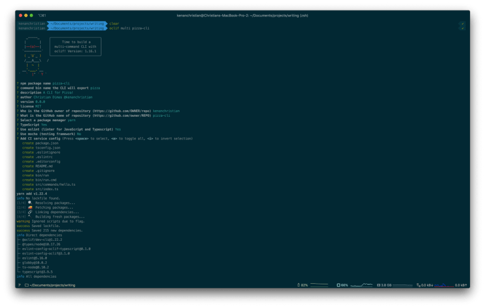The image size is (485, 308).
Task: Click the 'oclif multi pizza-cli' command
Action: pyautogui.click(x=130, y=28)
